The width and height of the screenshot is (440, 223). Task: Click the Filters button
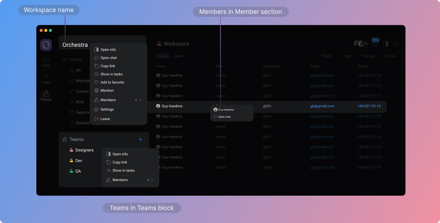point(324,56)
